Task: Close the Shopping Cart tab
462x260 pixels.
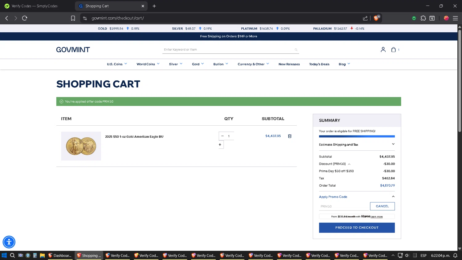Action: click(143, 6)
